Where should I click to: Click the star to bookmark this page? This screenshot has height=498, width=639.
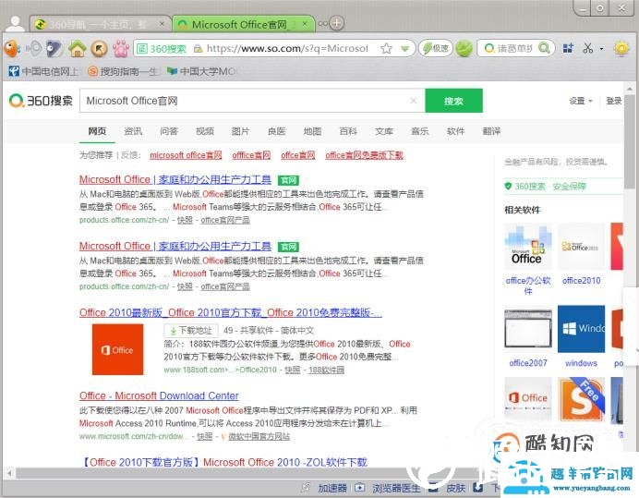386,49
